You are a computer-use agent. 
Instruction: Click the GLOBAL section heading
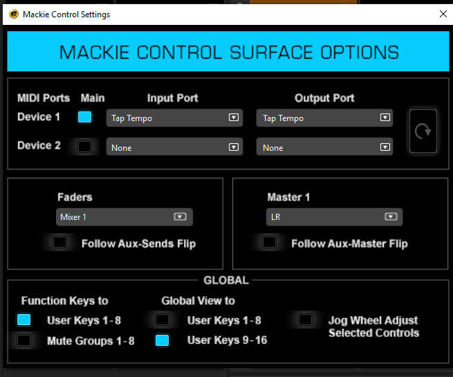click(226, 280)
